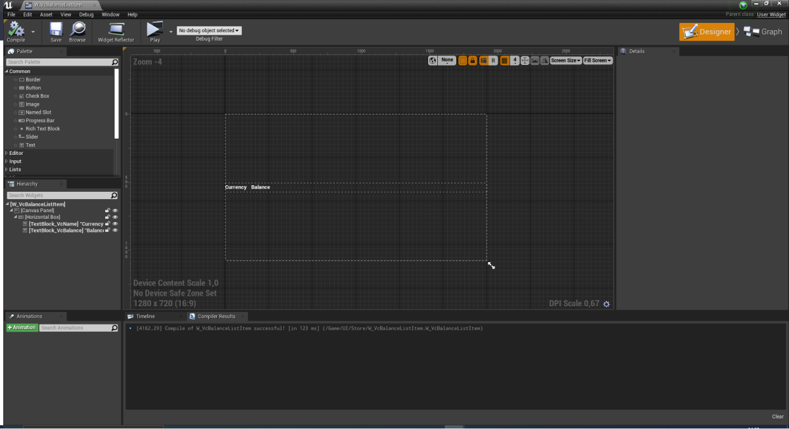Open the Screen Size dropdown
Screen dimensions: 789x429
tap(565, 60)
